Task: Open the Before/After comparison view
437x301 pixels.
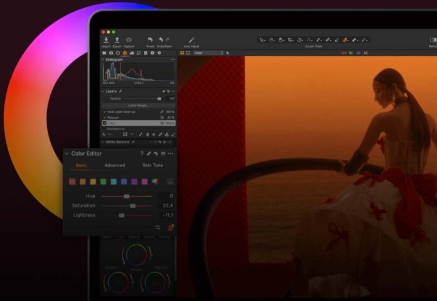Action: (x=433, y=40)
